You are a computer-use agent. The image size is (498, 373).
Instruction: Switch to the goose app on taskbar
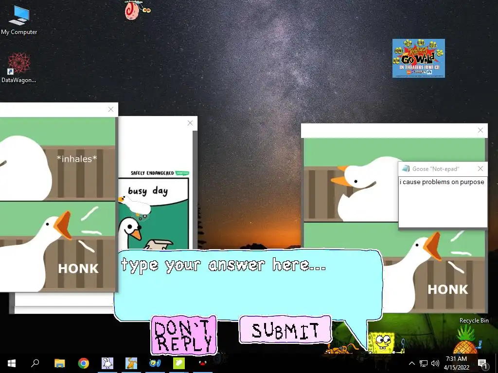pyautogui.click(x=179, y=363)
